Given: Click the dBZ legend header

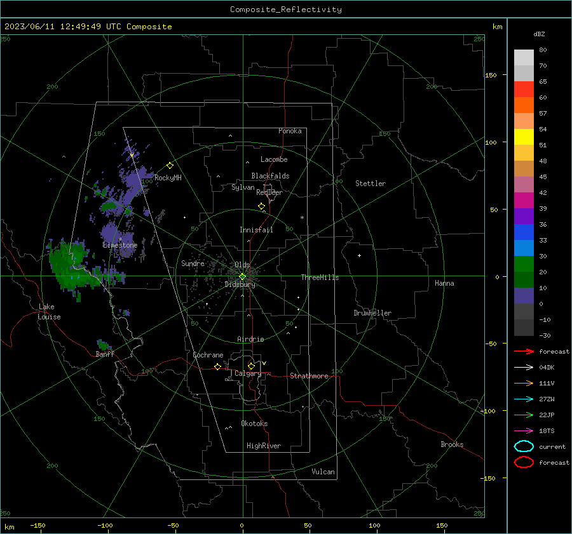Looking at the screenshot, I should pyautogui.click(x=539, y=34).
